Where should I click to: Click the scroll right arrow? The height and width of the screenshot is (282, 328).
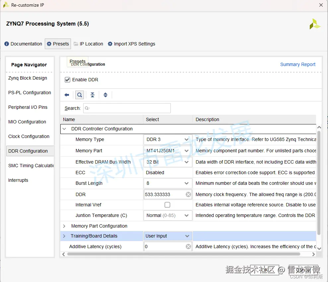tap(313, 254)
